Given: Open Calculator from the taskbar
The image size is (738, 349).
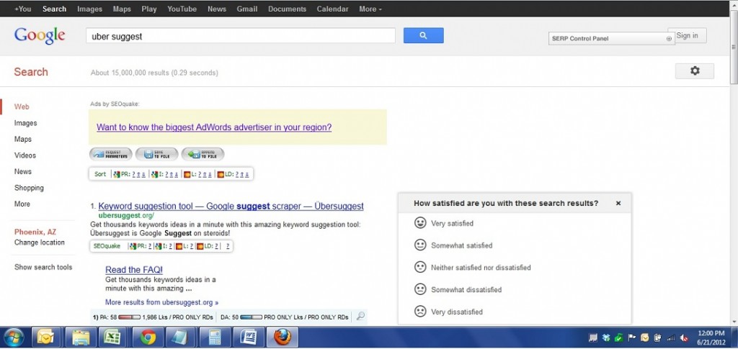Looking at the screenshot, I should coord(215,337).
